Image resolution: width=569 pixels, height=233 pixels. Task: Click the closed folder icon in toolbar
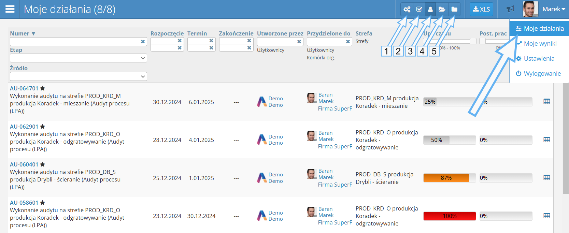(454, 9)
